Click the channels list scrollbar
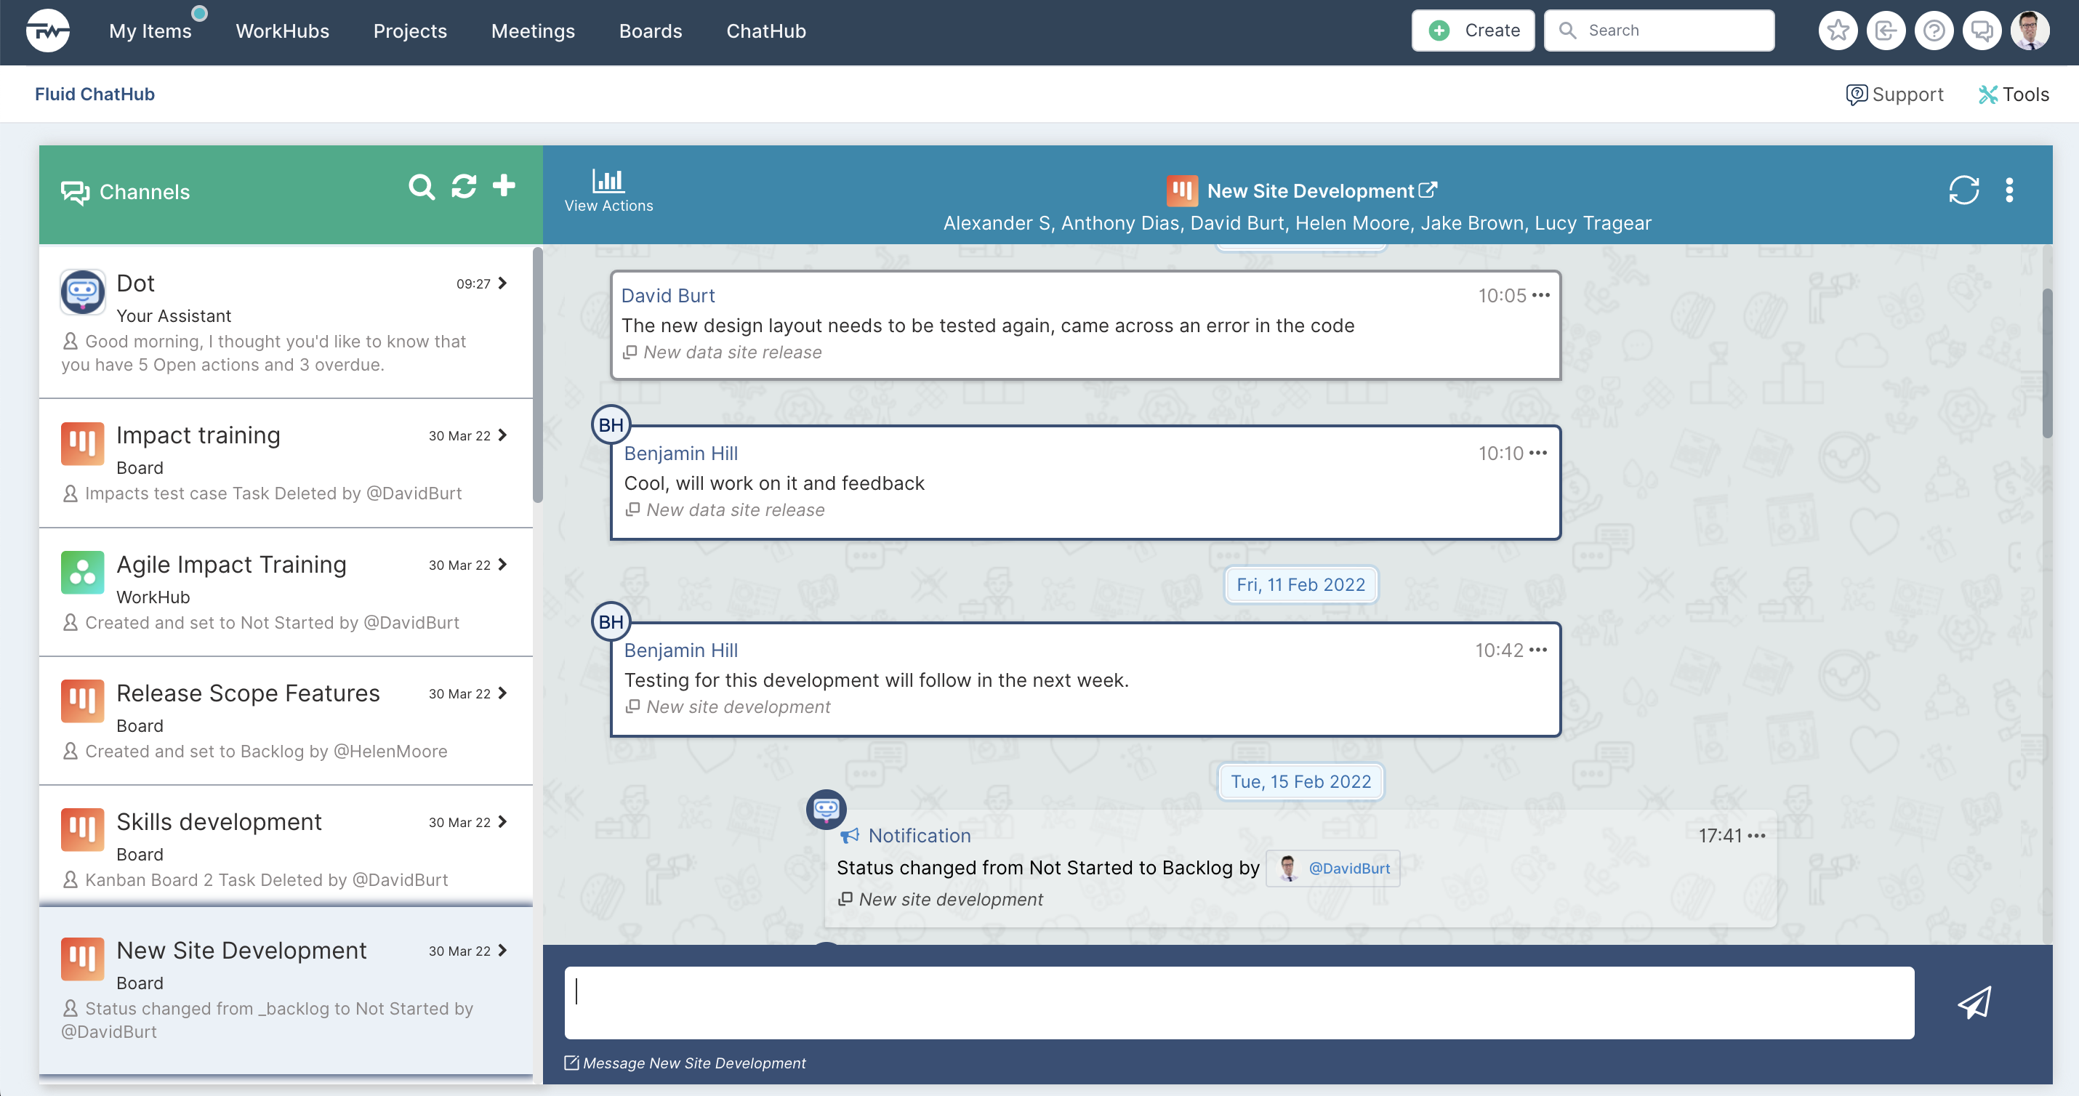Screen dimensions: 2079x1096 click(537, 375)
